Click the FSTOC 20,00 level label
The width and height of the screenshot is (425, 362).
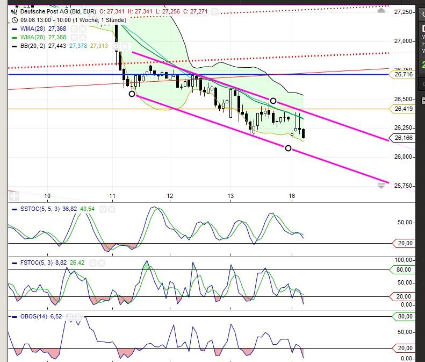(402, 296)
